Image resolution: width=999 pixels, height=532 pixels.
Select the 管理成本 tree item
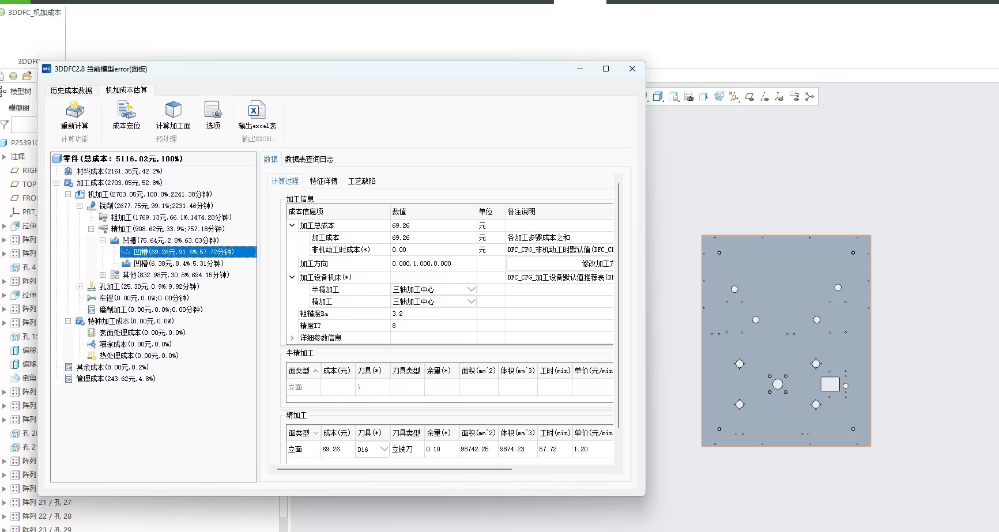tap(115, 379)
